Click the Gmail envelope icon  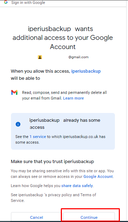tap(14, 92)
